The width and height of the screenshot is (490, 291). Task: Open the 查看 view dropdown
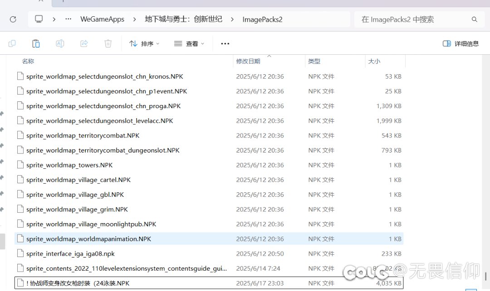[x=189, y=43]
